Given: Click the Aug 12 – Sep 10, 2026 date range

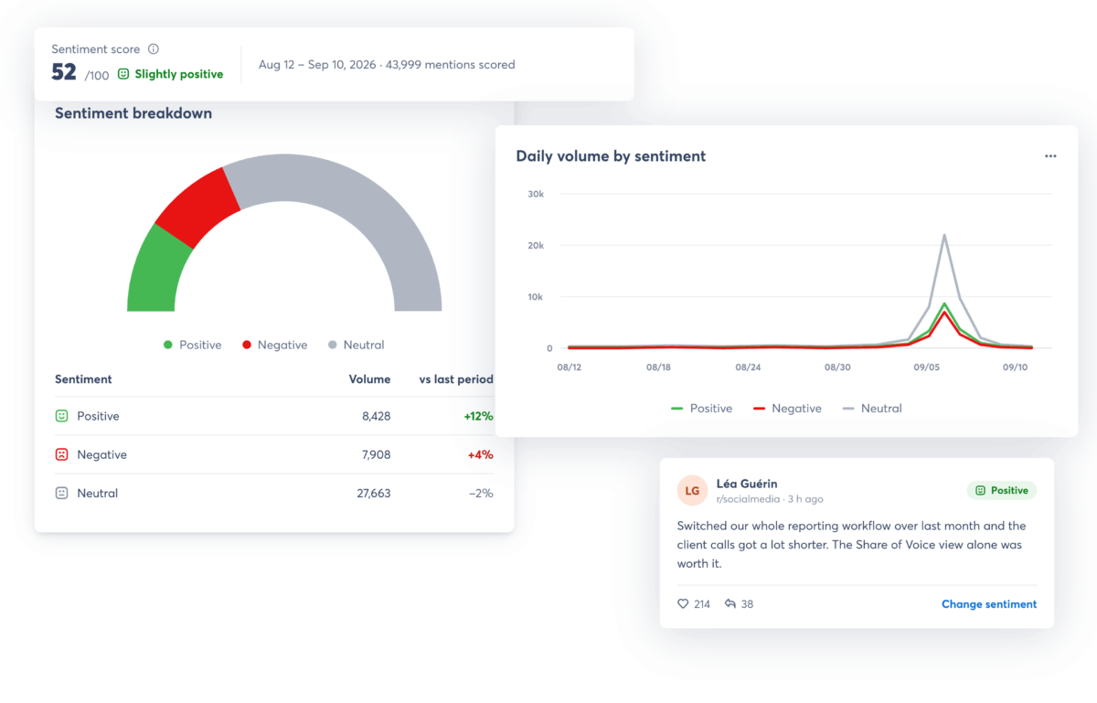Looking at the screenshot, I should tap(317, 65).
